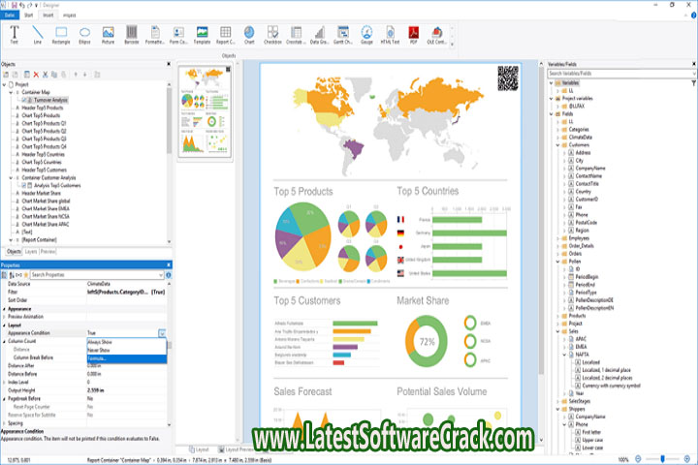Select the Rectangle tool in ribbon
The image size is (698, 465).
click(61, 35)
